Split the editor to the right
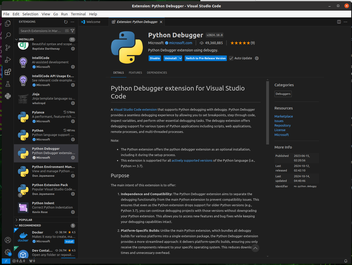The image size is (352, 265). coord(339,22)
